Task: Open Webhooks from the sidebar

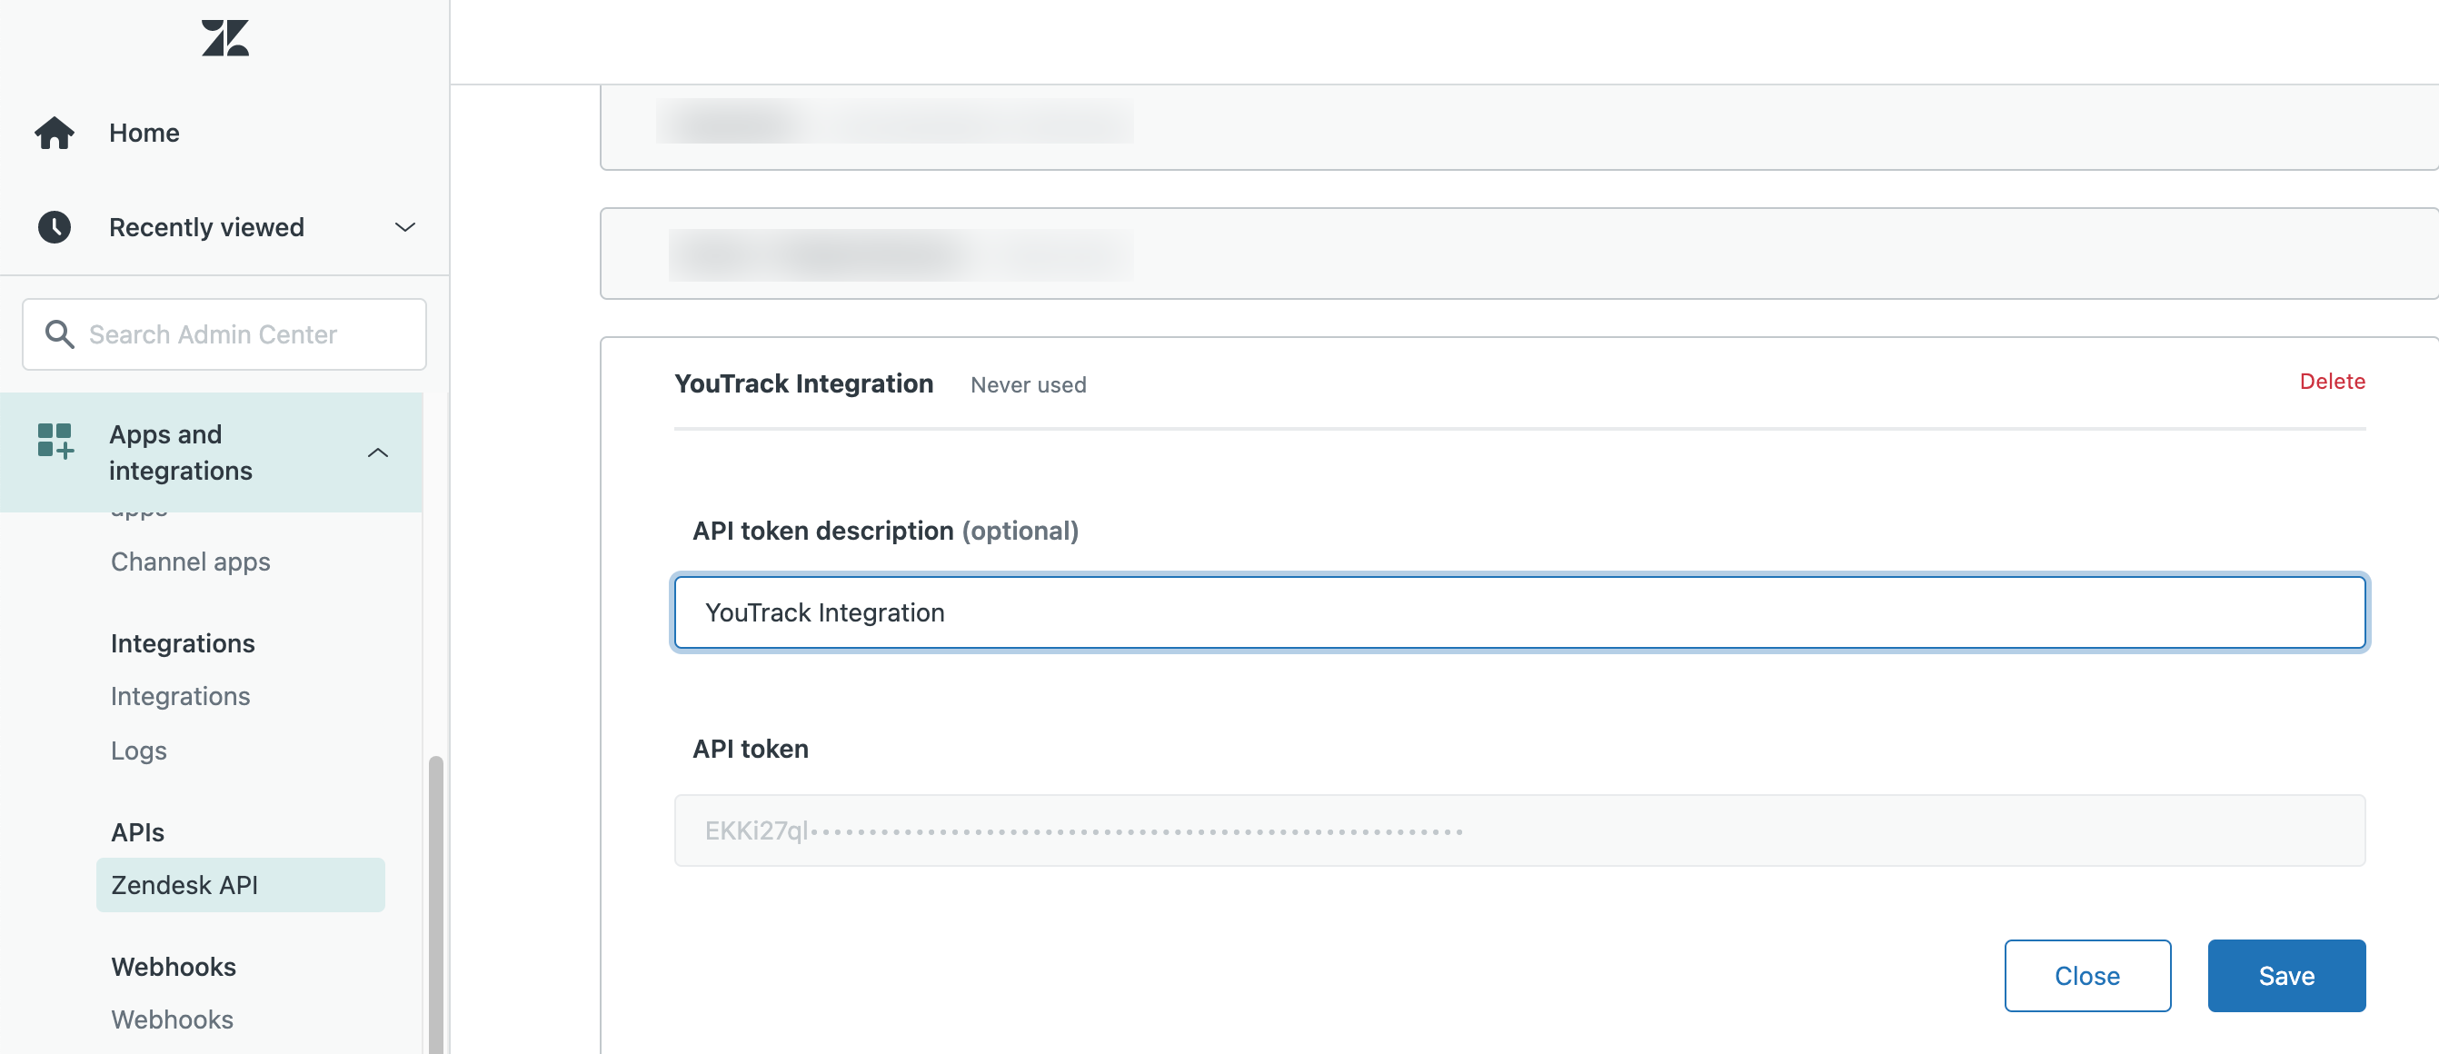Action: (x=172, y=1019)
